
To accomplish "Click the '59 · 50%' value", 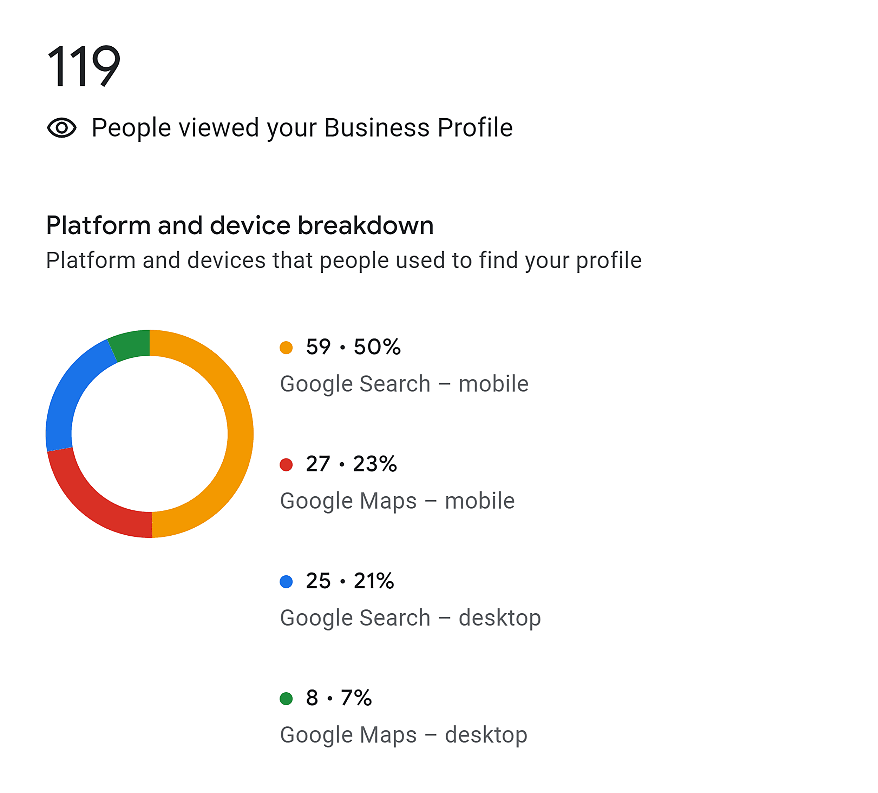I will [x=353, y=347].
